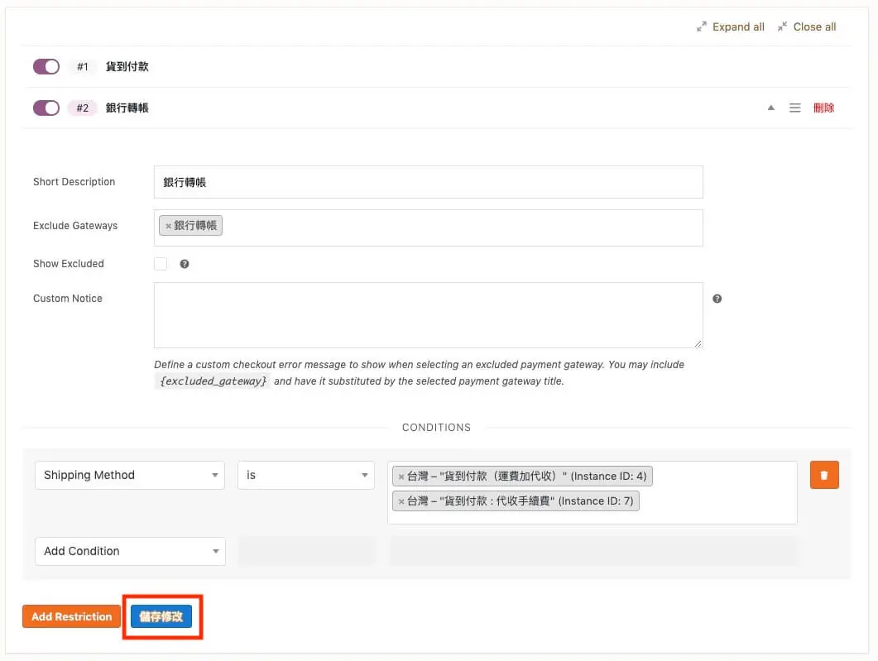This screenshot has height=661, width=878.
Task: Click the reorder handle icon for restriction #2
Action: [794, 108]
